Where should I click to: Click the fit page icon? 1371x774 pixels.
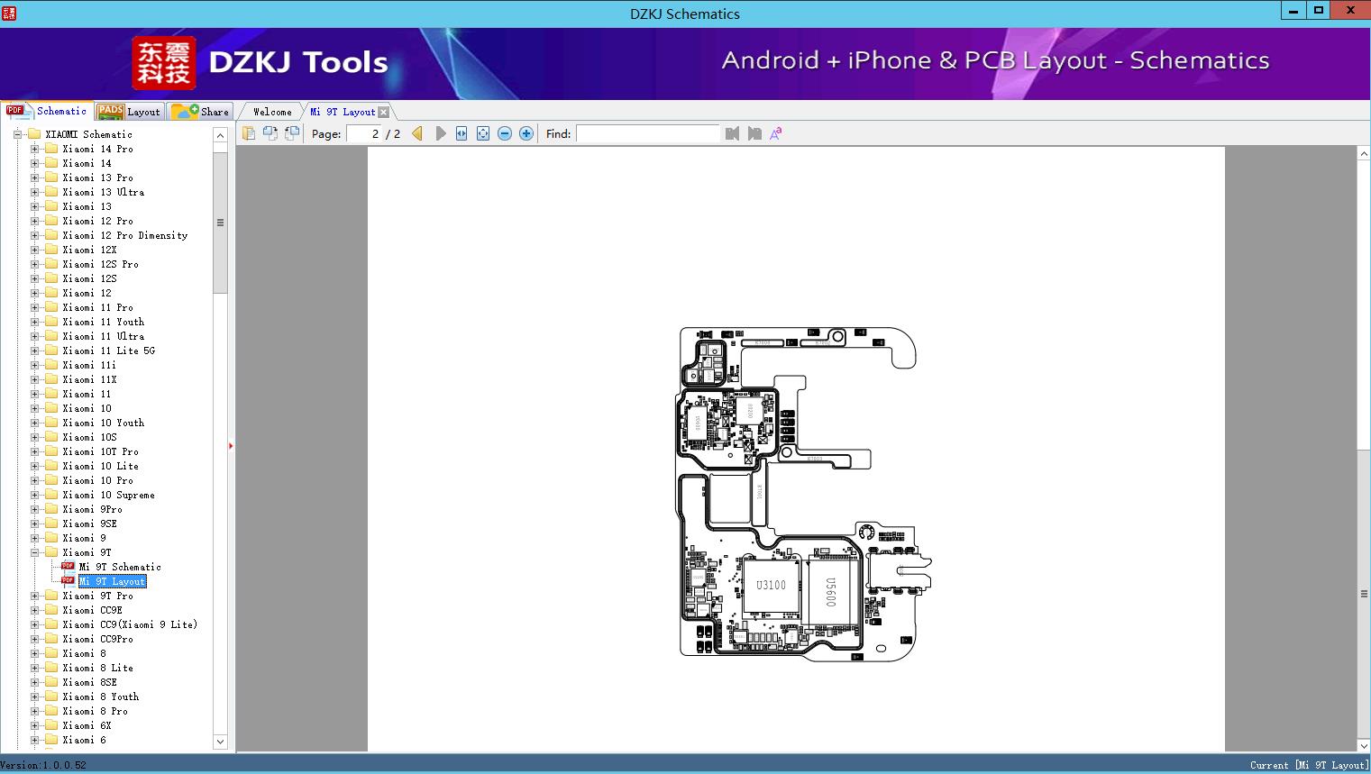(x=483, y=133)
